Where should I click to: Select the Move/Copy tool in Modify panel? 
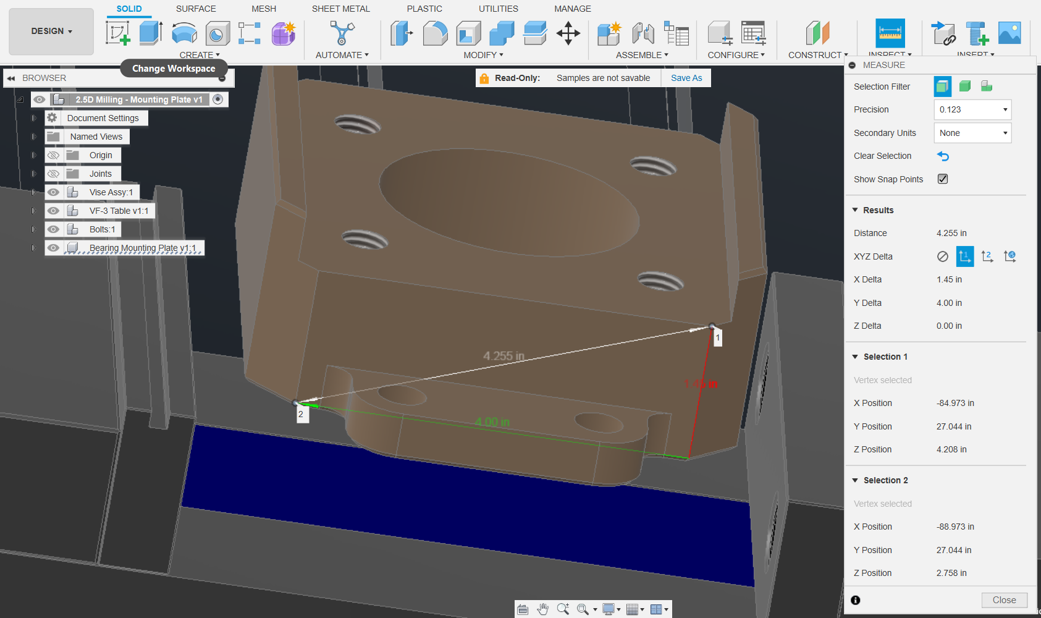pos(568,34)
